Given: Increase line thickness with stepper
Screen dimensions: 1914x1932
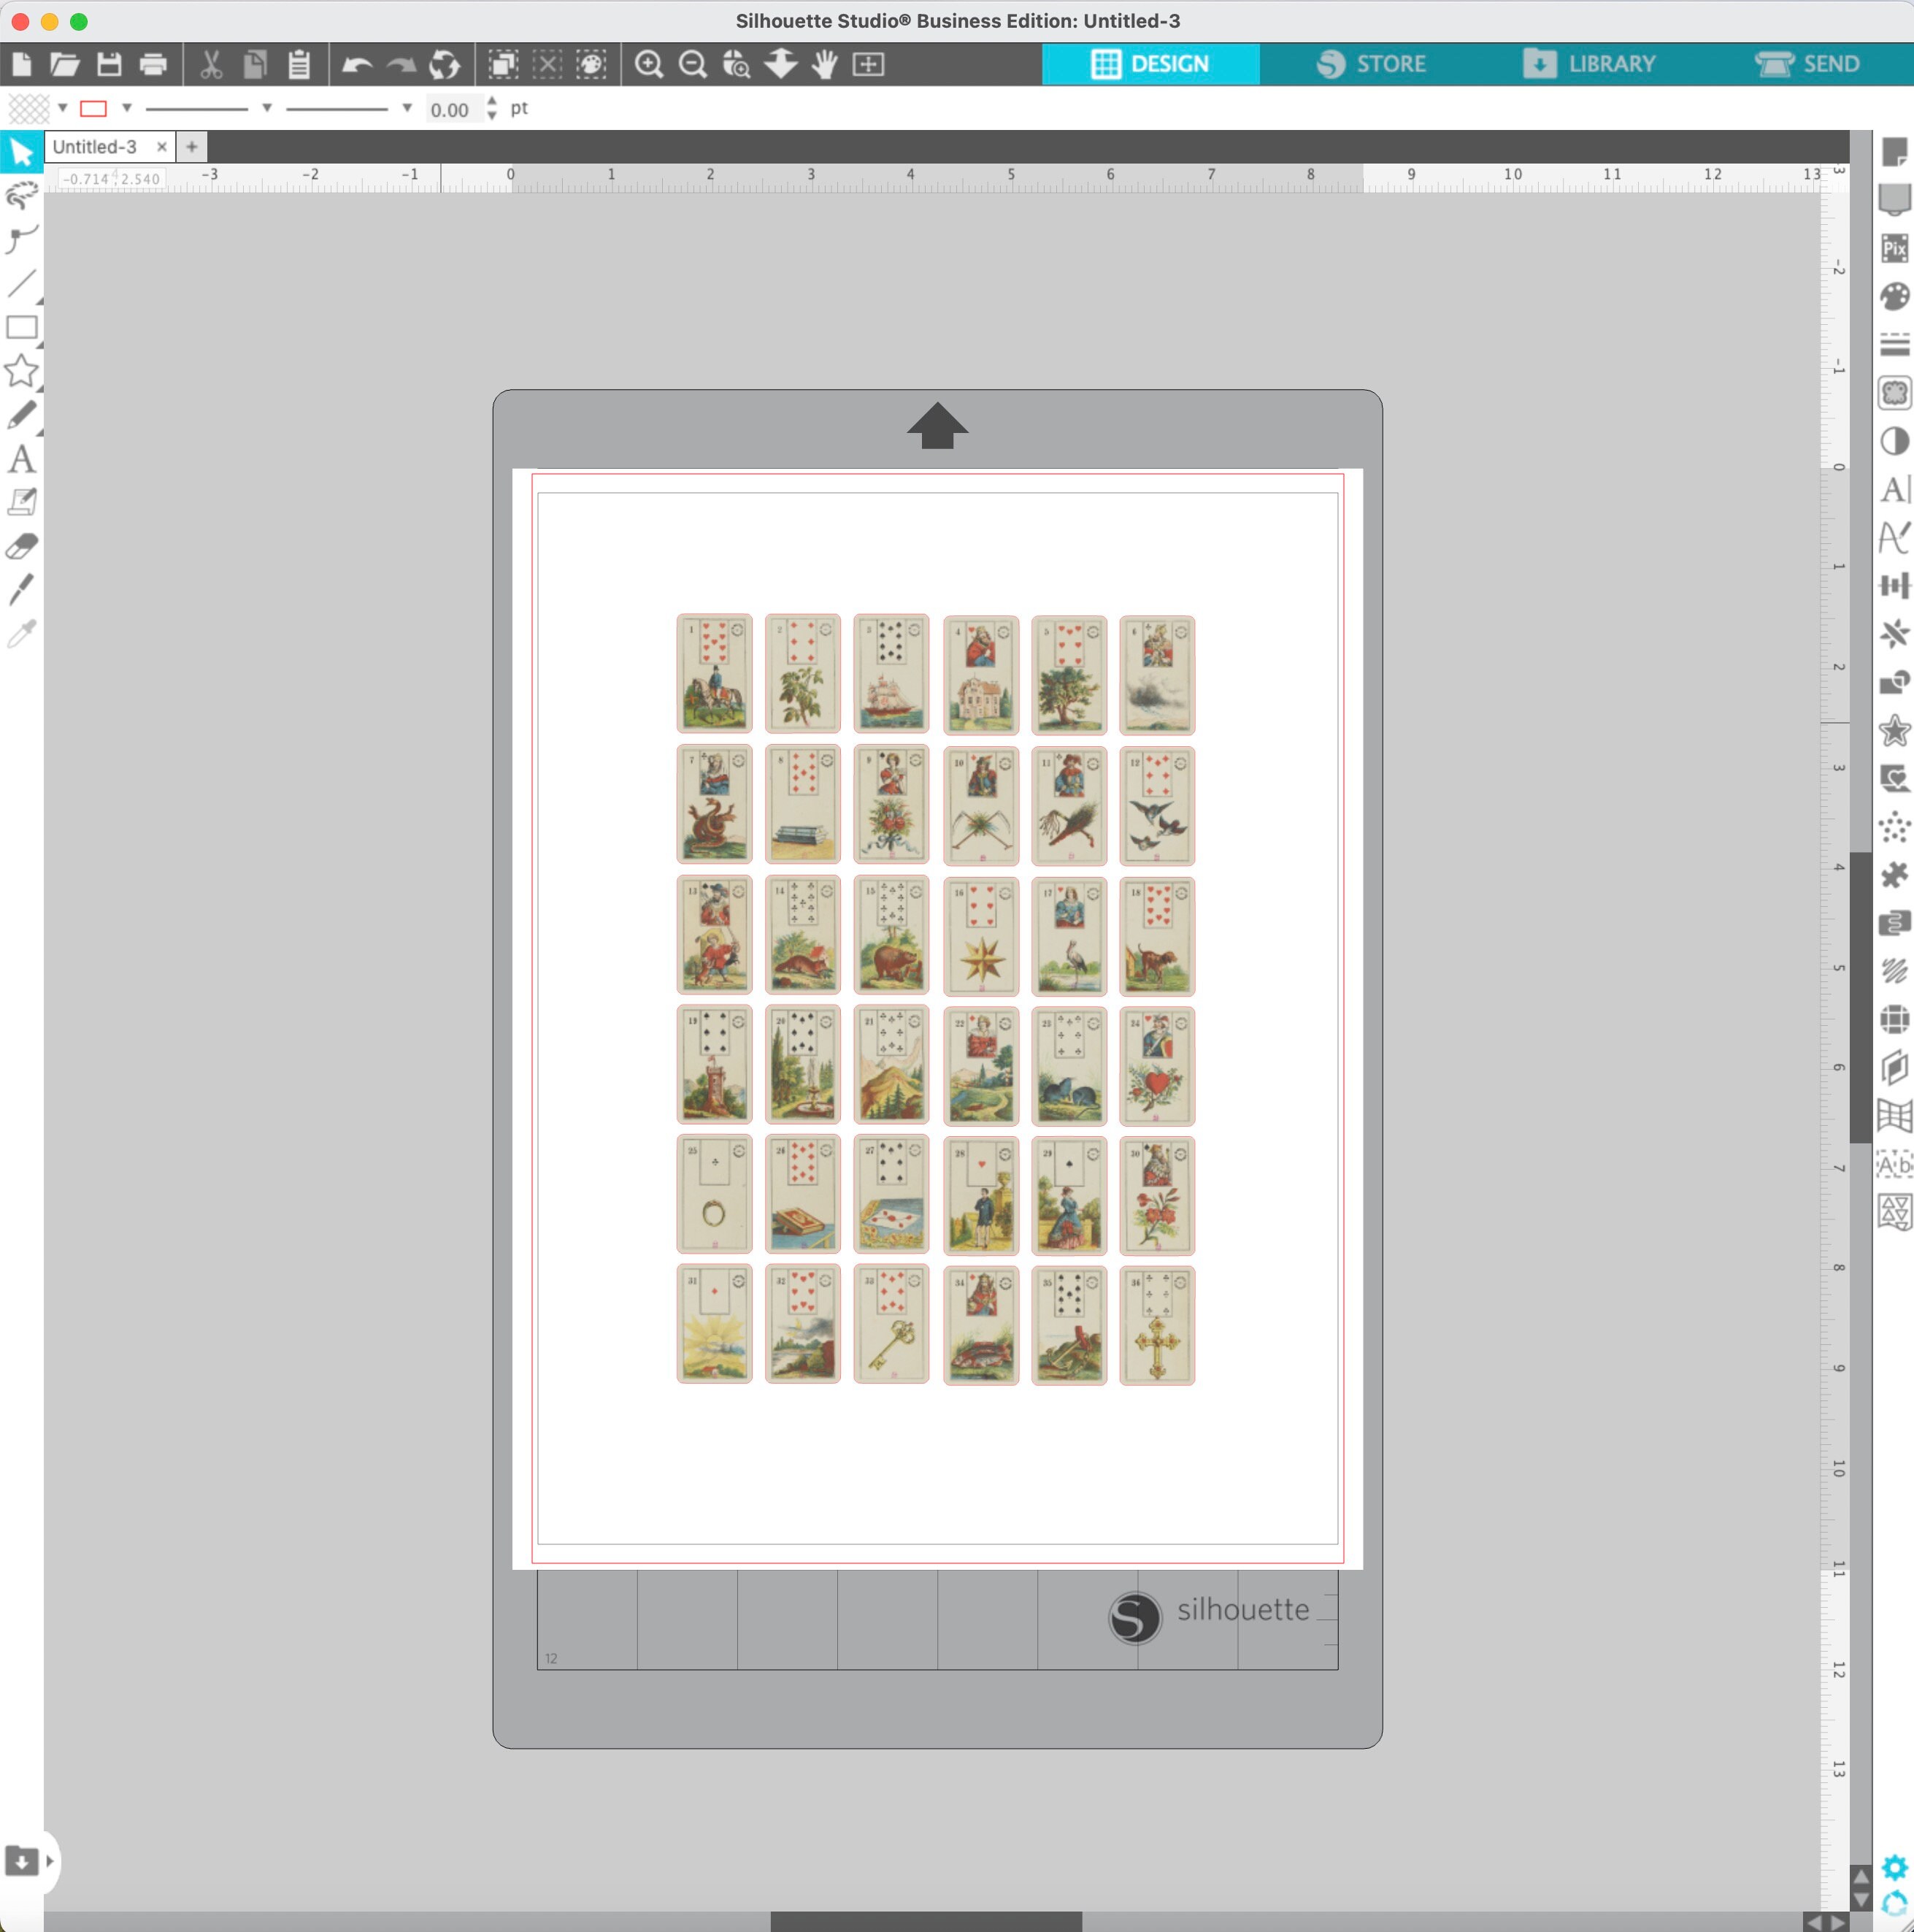Looking at the screenshot, I should pos(491,102).
